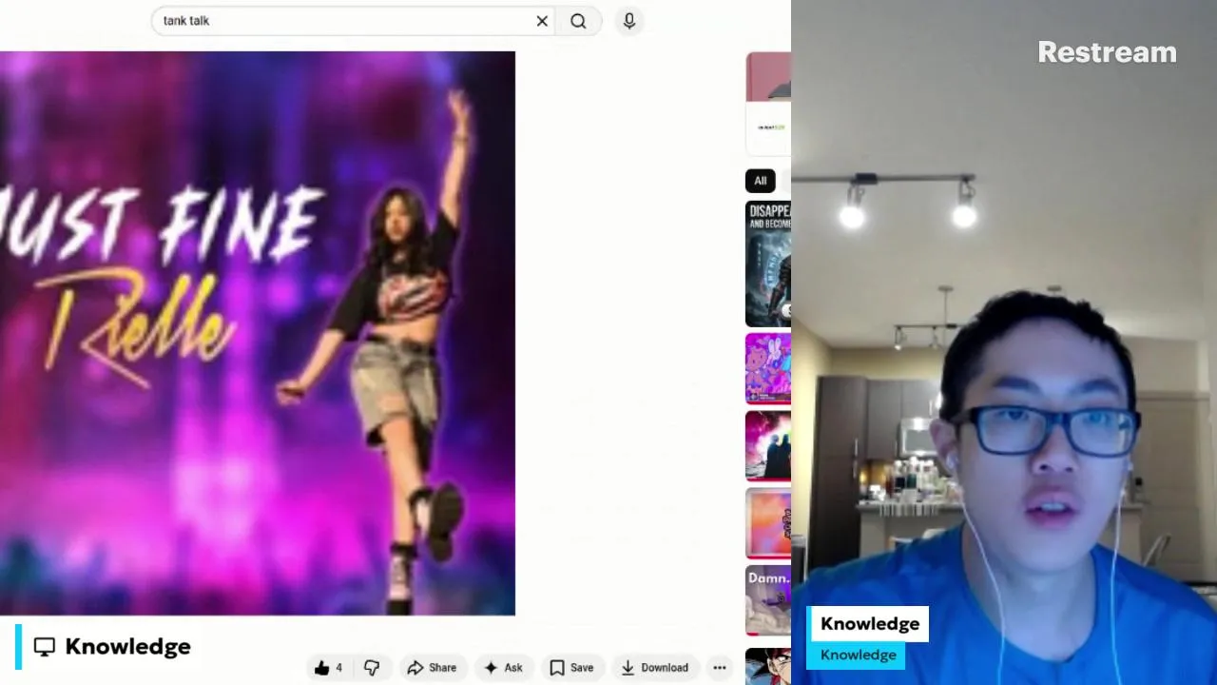Save the video to a playlist
Viewport: 1217px width, 685px height.
(x=571, y=668)
